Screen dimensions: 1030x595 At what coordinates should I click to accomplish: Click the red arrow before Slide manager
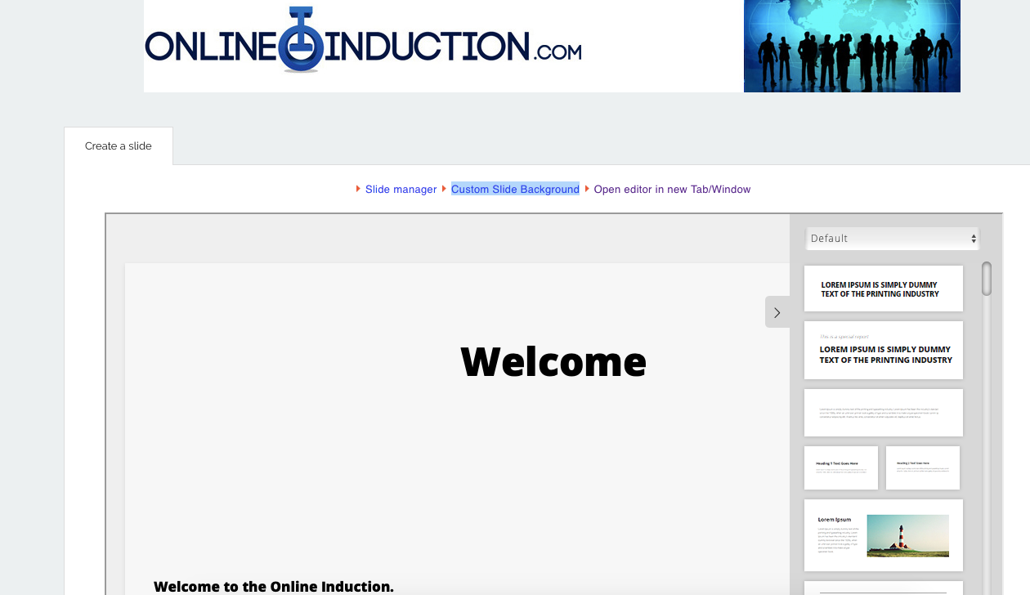358,189
